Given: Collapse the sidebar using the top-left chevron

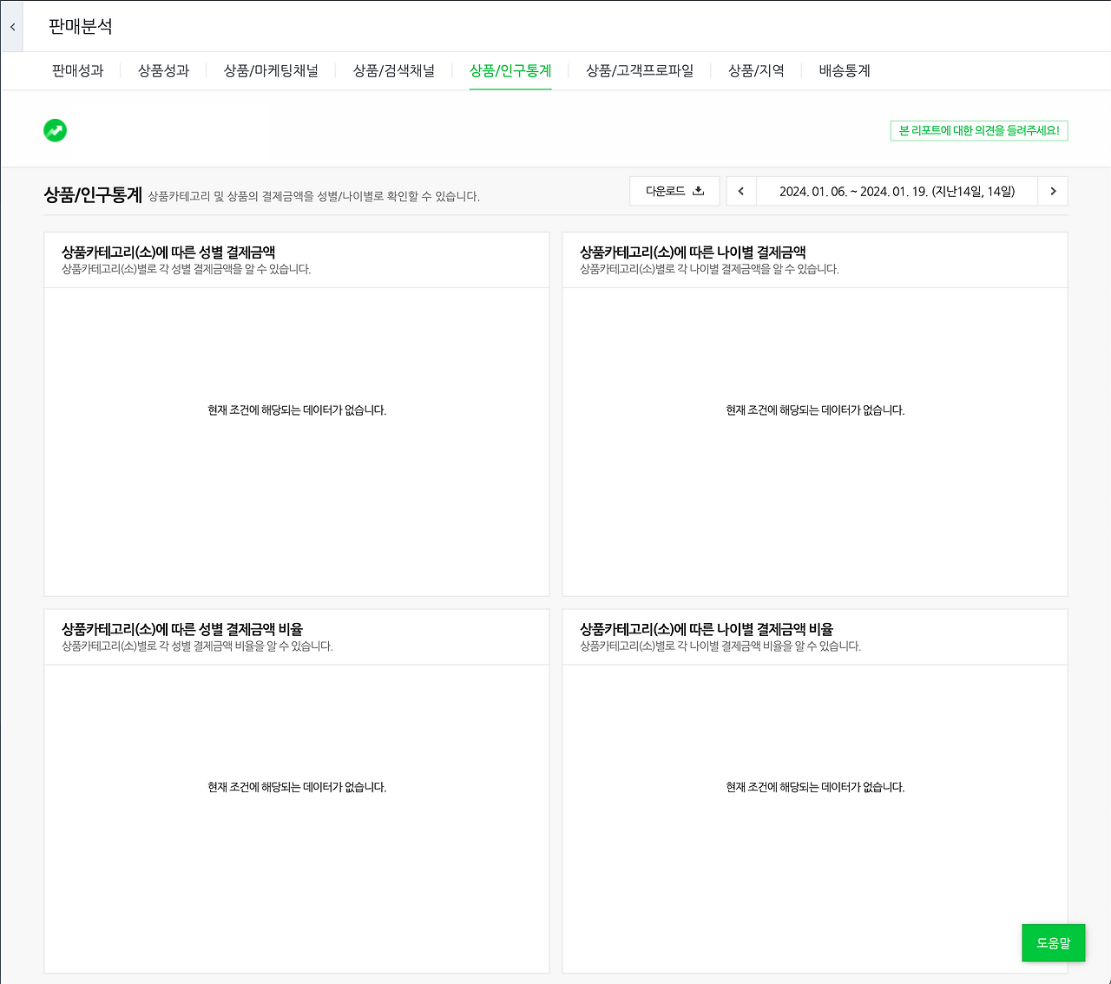Looking at the screenshot, I should coord(11,26).
